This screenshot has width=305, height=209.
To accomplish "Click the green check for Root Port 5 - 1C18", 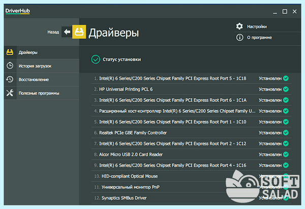I will (286, 78).
